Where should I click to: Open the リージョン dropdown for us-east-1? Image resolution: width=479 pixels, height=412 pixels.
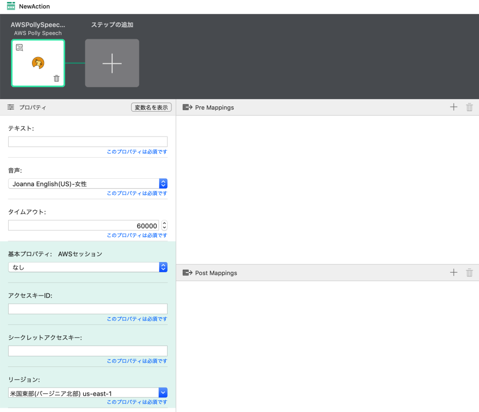(163, 392)
